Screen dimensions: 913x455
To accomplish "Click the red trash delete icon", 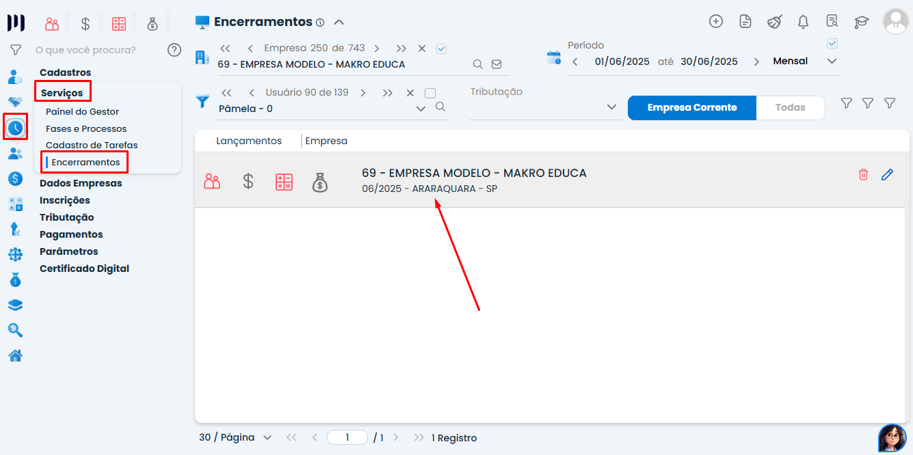I will pyautogui.click(x=863, y=175).
